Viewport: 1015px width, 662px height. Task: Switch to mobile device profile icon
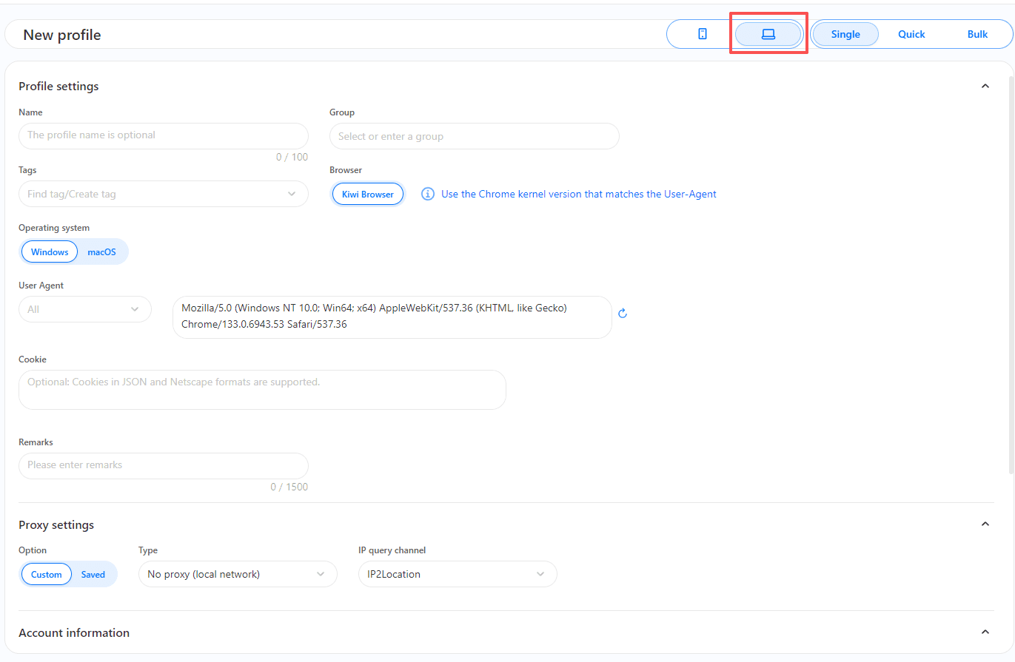tap(702, 34)
